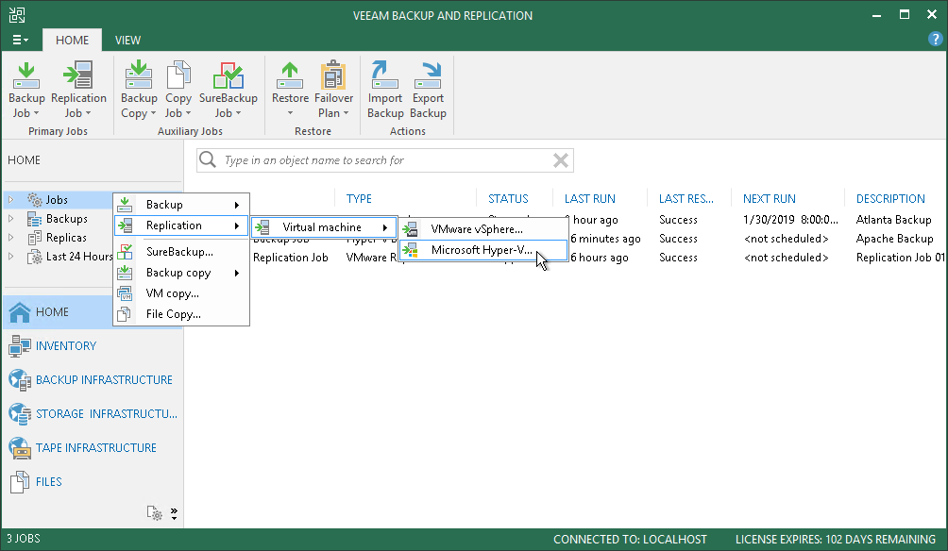Viewport: 948px width, 551px height.
Task: Open the FILES view icon
Action: (20, 481)
